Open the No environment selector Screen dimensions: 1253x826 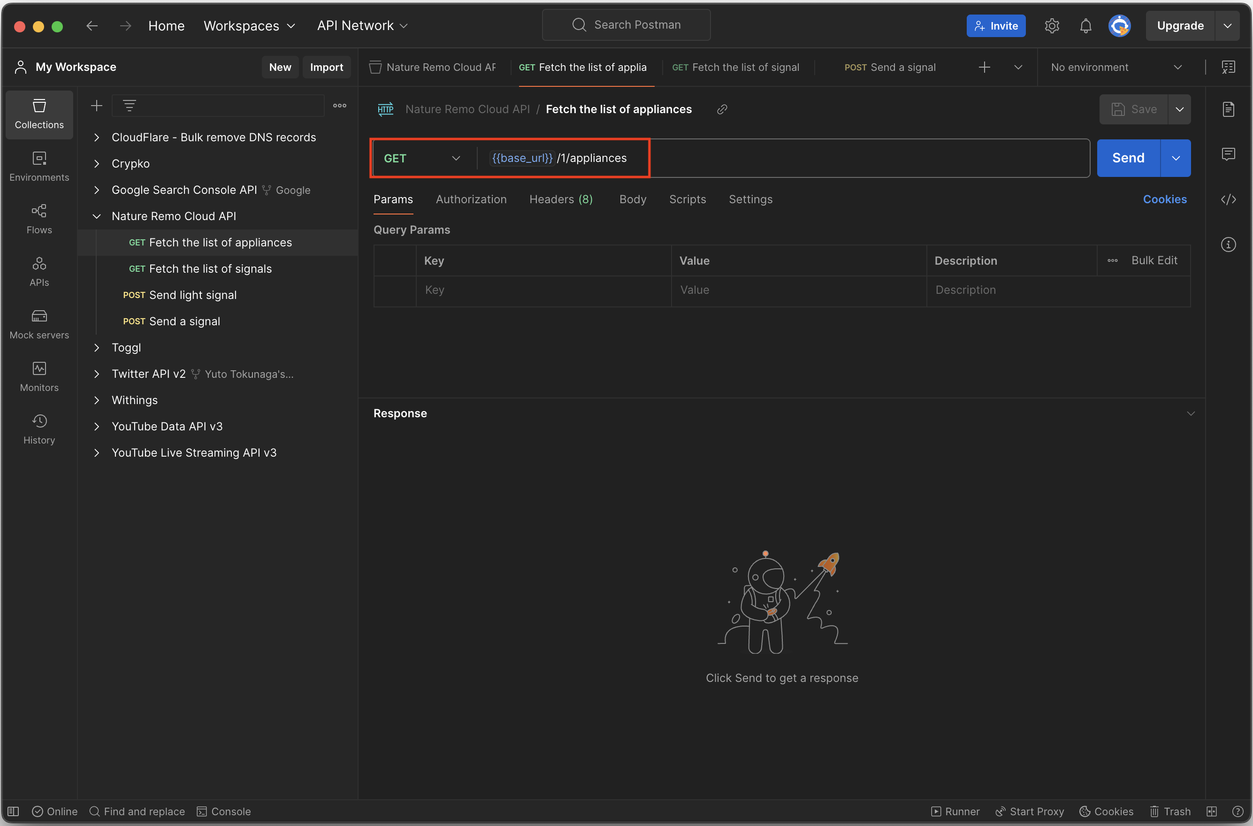tap(1115, 68)
